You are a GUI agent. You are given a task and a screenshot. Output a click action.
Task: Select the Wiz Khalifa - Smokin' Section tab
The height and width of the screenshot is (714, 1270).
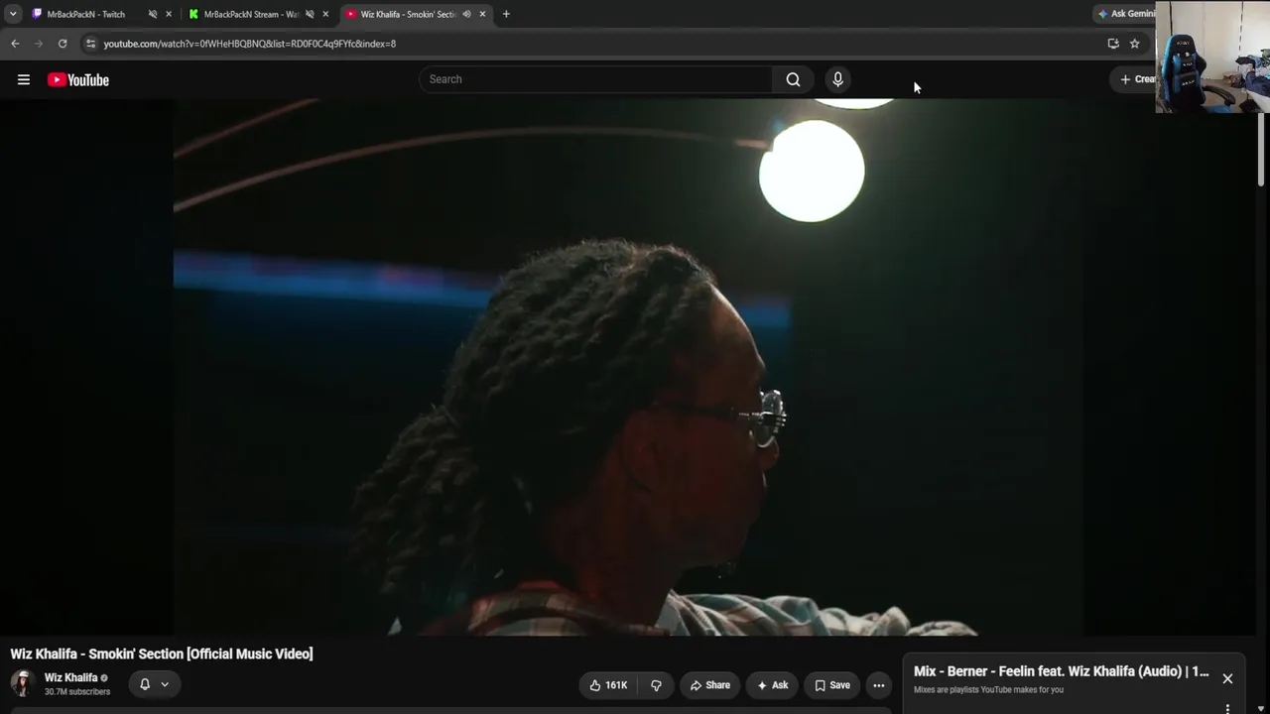408,14
